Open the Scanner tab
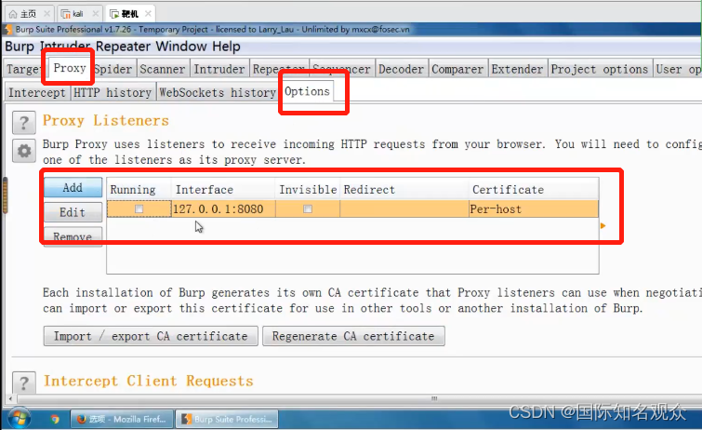Screen dimensions: 702x430 pyautogui.click(x=163, y=69)
